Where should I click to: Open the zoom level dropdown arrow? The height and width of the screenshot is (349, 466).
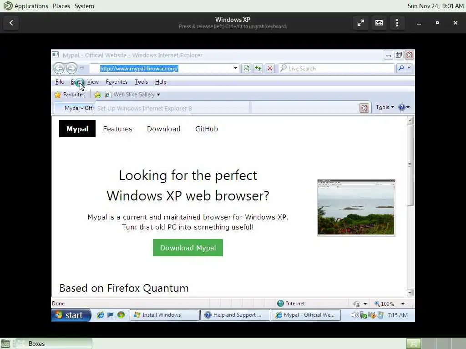[x=403, y=304]
